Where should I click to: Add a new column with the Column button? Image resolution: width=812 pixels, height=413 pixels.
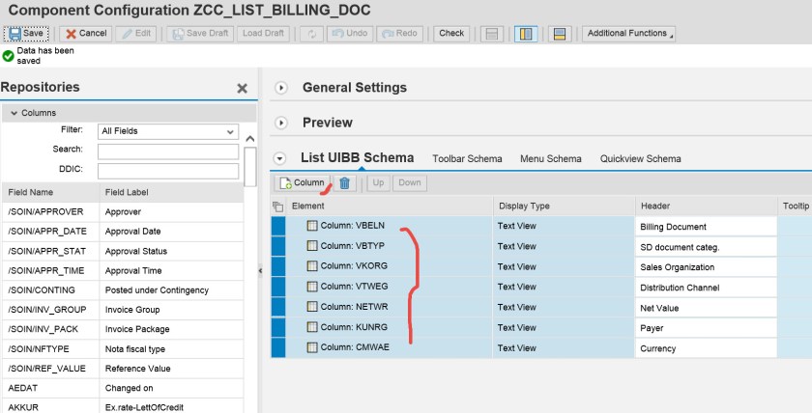tap(302, 182)
